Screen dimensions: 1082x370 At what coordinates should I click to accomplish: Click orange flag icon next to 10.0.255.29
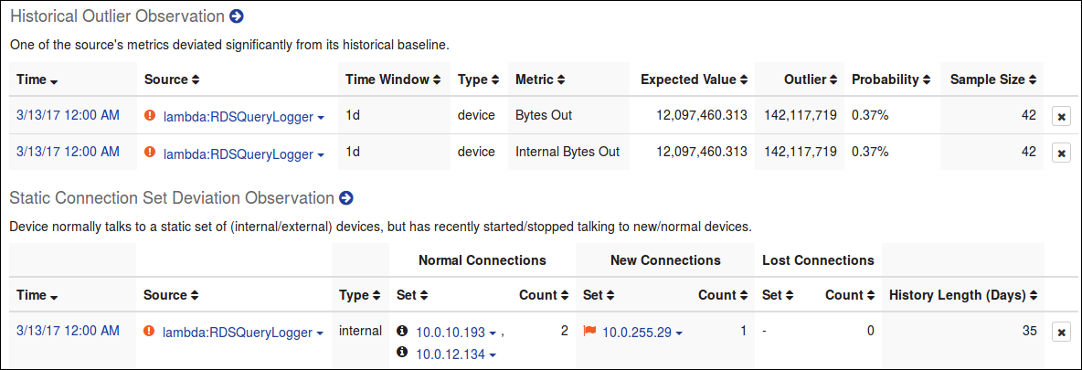click(589, 332)
